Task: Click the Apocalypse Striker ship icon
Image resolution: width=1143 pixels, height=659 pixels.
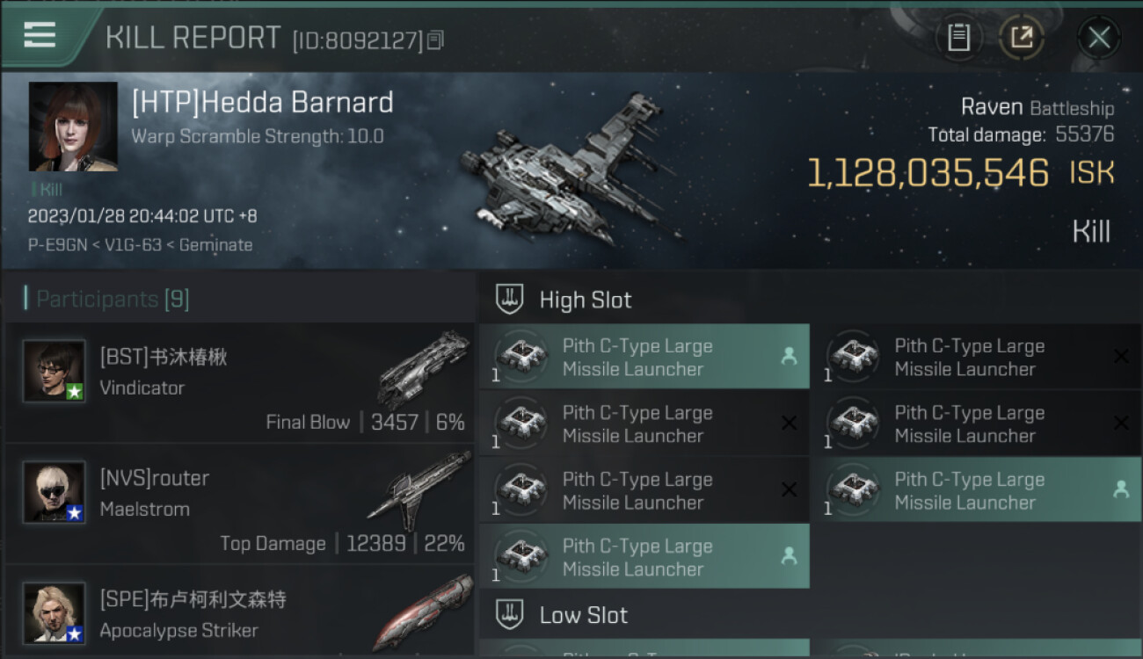Action: (424, 611)
